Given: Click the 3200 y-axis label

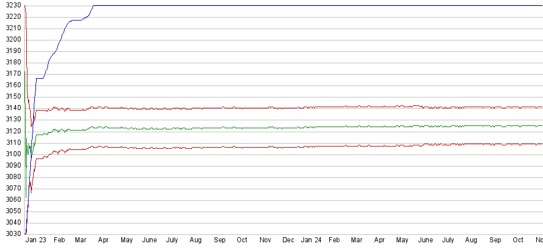Looking at the screenshot, I should click(x=11, y=39).
